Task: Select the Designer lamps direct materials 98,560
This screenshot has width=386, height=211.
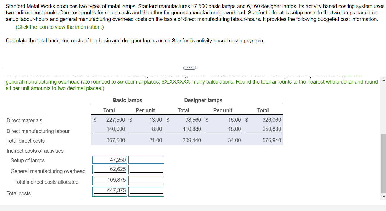Action: pos(193,120)
